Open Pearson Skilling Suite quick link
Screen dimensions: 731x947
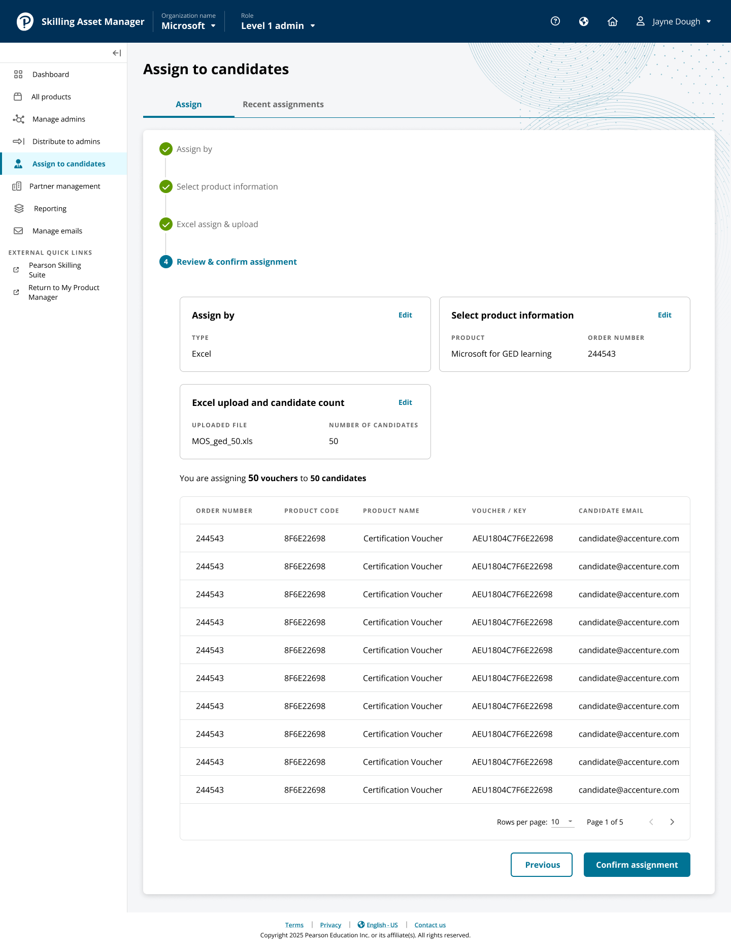pyautogui.click(x=55, y=270)
